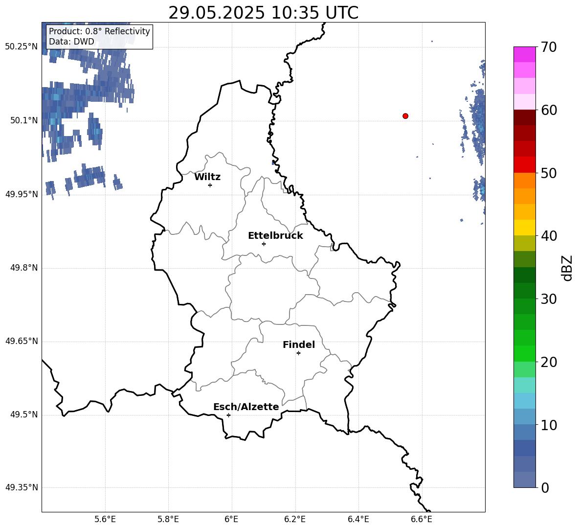
Task: Click the 50.1°N latitude label
Action: point(24,120)
